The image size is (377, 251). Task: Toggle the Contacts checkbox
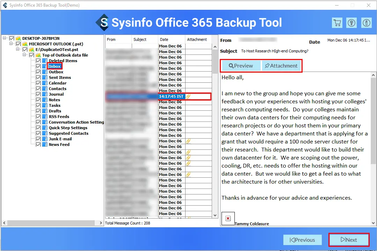[38, 88]
